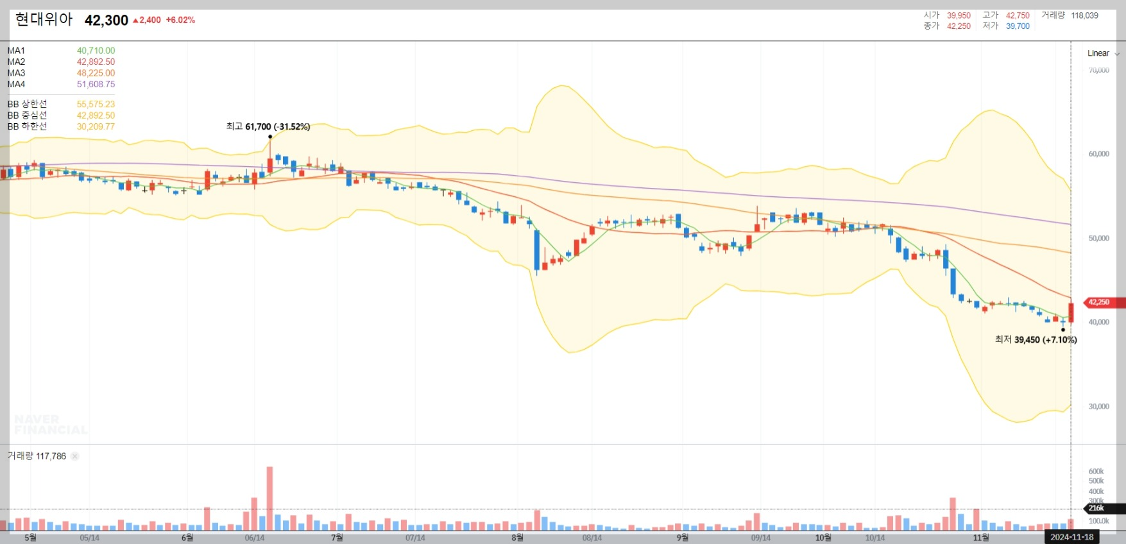Viewport: 1126px width, 544px height.
Task: Click the MA3 value 48,225.00
Action: (96, 73)
